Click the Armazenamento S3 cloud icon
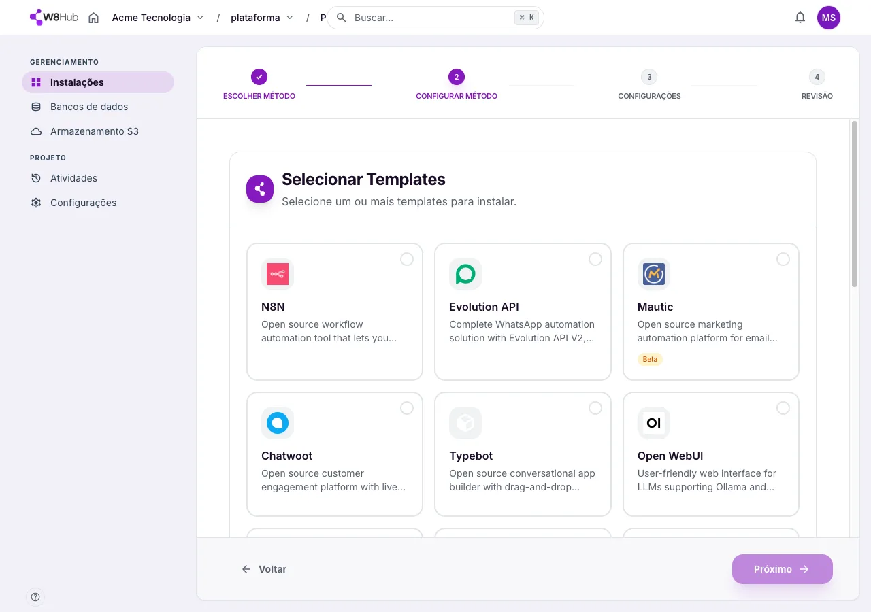Screen dimensions: 871x612 [x=36, y=131]
